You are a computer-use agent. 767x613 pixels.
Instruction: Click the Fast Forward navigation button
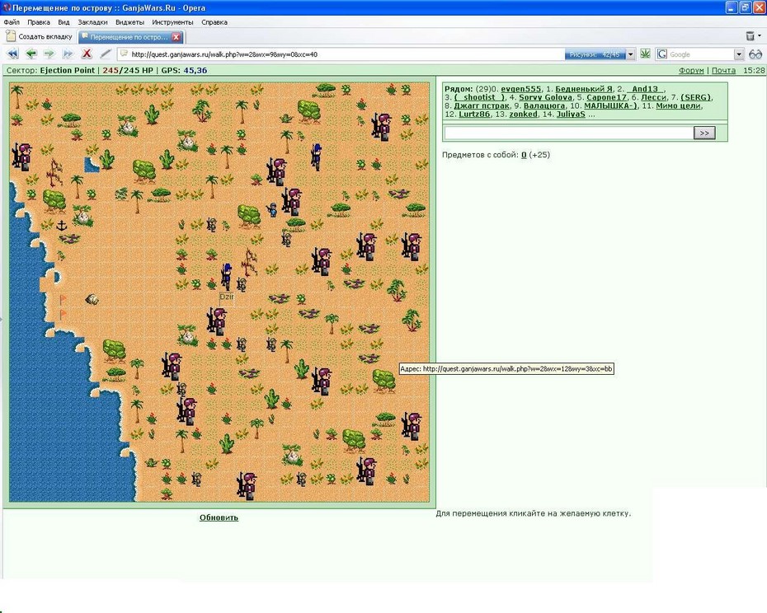tap(68, 54)
